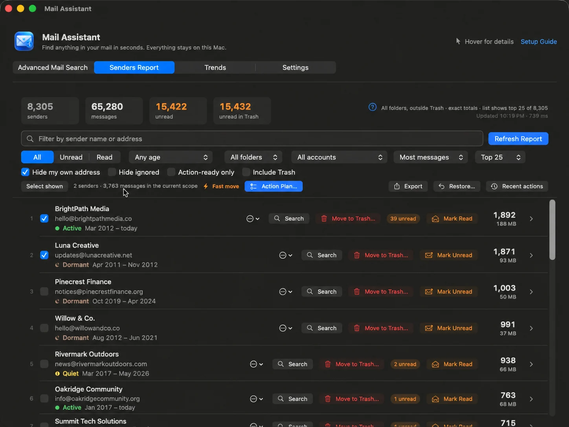Click the Mail Assistant app envelope icon

[24, 41]
